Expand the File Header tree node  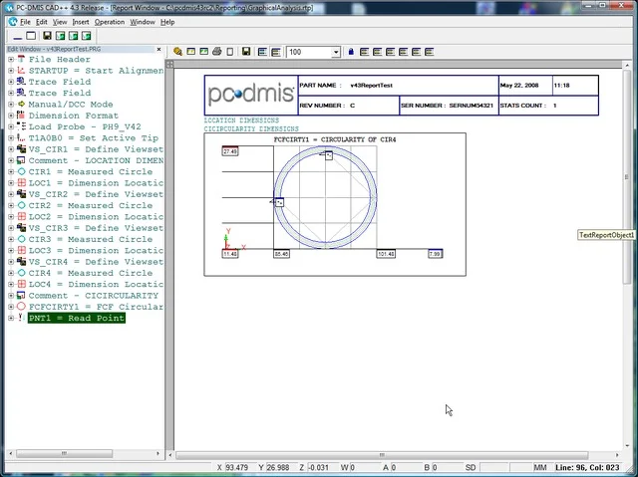pos(11,60)
